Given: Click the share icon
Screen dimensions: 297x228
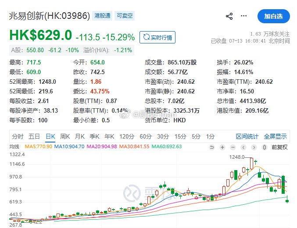Looking at the screenshot, I should [229, 16].
